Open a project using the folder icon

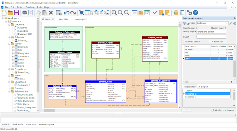point(10,13)
